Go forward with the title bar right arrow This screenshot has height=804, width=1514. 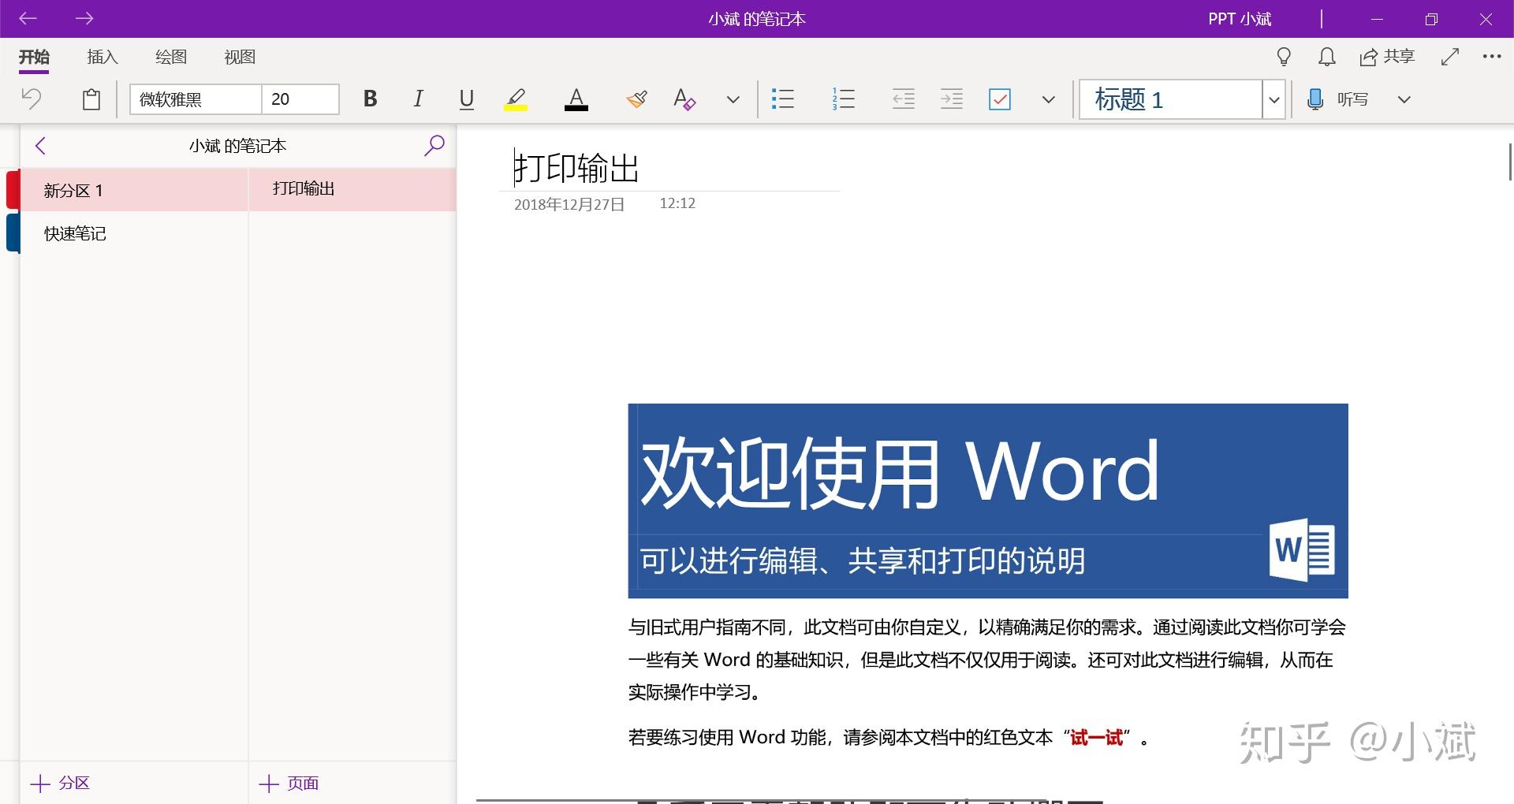click(x=84, y=18)
